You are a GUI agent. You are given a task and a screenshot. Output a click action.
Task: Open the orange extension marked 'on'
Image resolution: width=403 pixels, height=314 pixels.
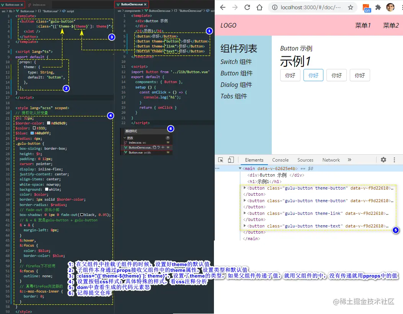tap(367, 8)
